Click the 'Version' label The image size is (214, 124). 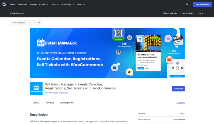141,114
